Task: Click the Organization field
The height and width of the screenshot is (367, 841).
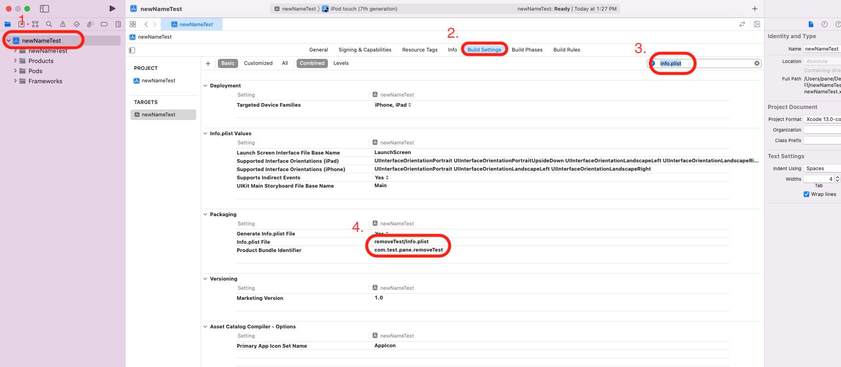Action: (822, 130)
